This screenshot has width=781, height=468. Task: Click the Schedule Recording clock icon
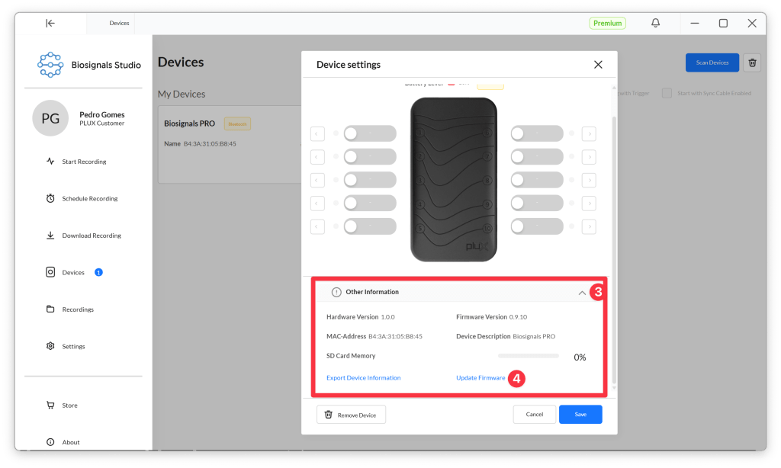[x=50, y=198]
